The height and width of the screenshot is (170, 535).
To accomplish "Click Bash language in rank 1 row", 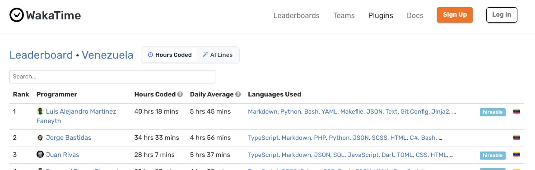I will click(311, 111).
